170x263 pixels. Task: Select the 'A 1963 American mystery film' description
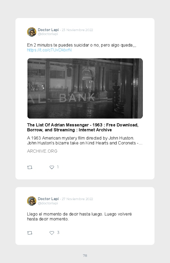click(x=85, y=141)
